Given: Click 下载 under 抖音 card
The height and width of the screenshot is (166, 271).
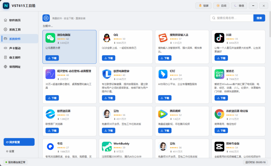Looking at the screenshot, I should point(221,58).
